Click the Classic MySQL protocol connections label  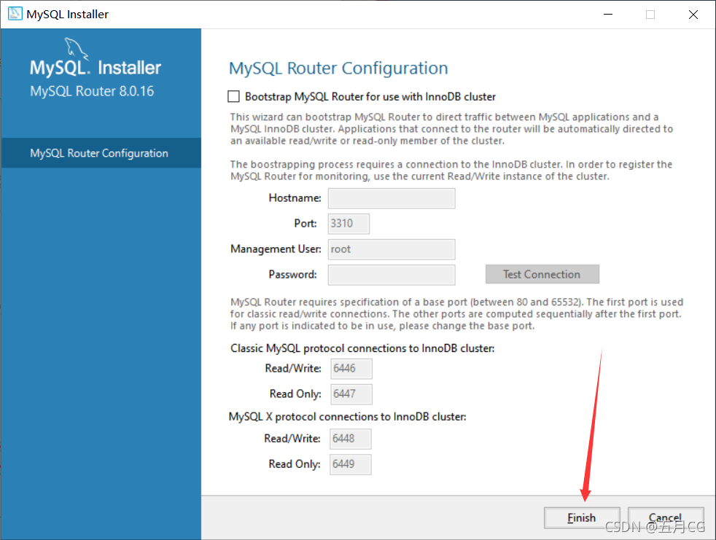(x=362, y=348)
